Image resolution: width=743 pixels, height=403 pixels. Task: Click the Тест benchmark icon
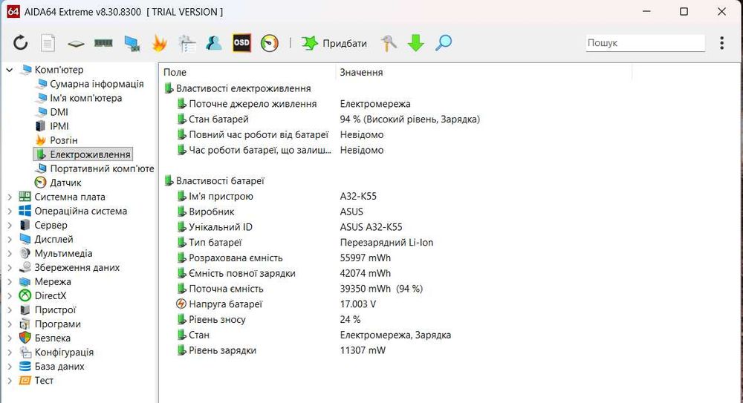point(25,381)
